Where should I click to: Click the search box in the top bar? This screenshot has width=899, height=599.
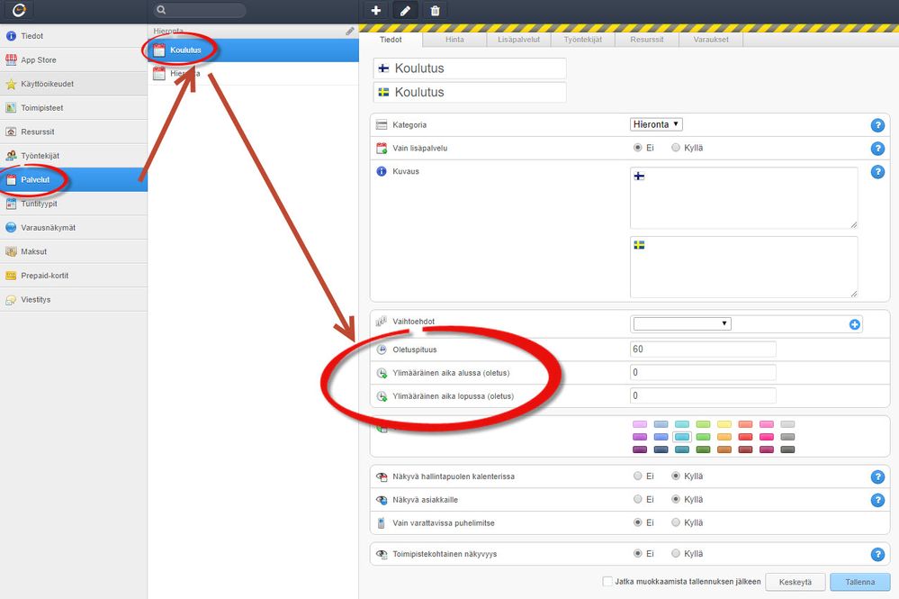click(x=201, y=10)
